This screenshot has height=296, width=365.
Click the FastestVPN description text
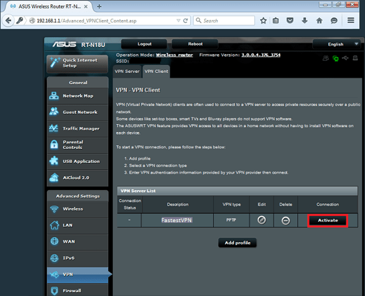[x=177, y=220]
